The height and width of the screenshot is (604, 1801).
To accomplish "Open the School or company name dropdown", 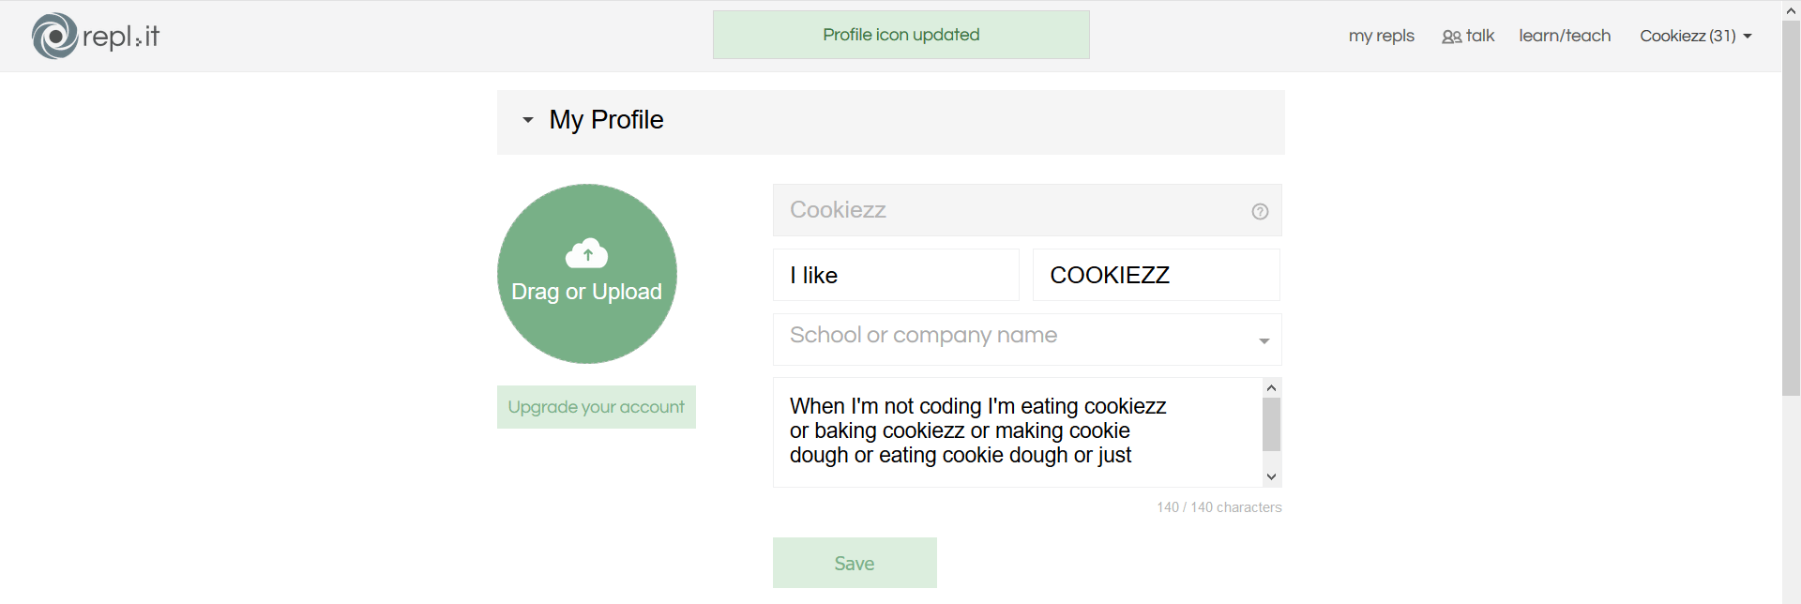I will pyautogui.click(x=1027, y=340).
